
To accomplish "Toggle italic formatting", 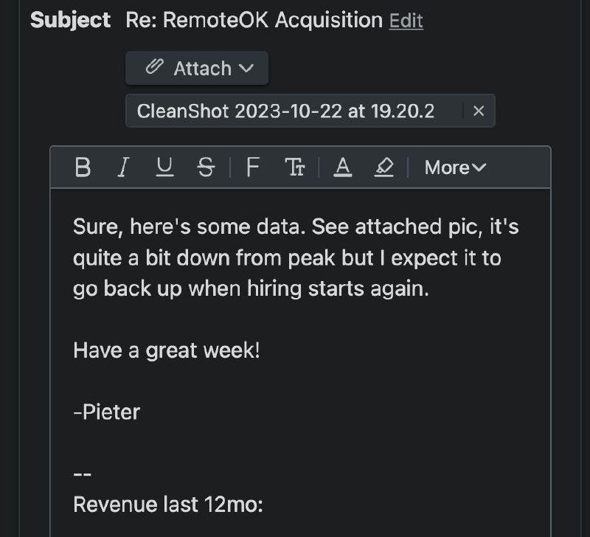I will pyautogui.click(x=123, y=167).
